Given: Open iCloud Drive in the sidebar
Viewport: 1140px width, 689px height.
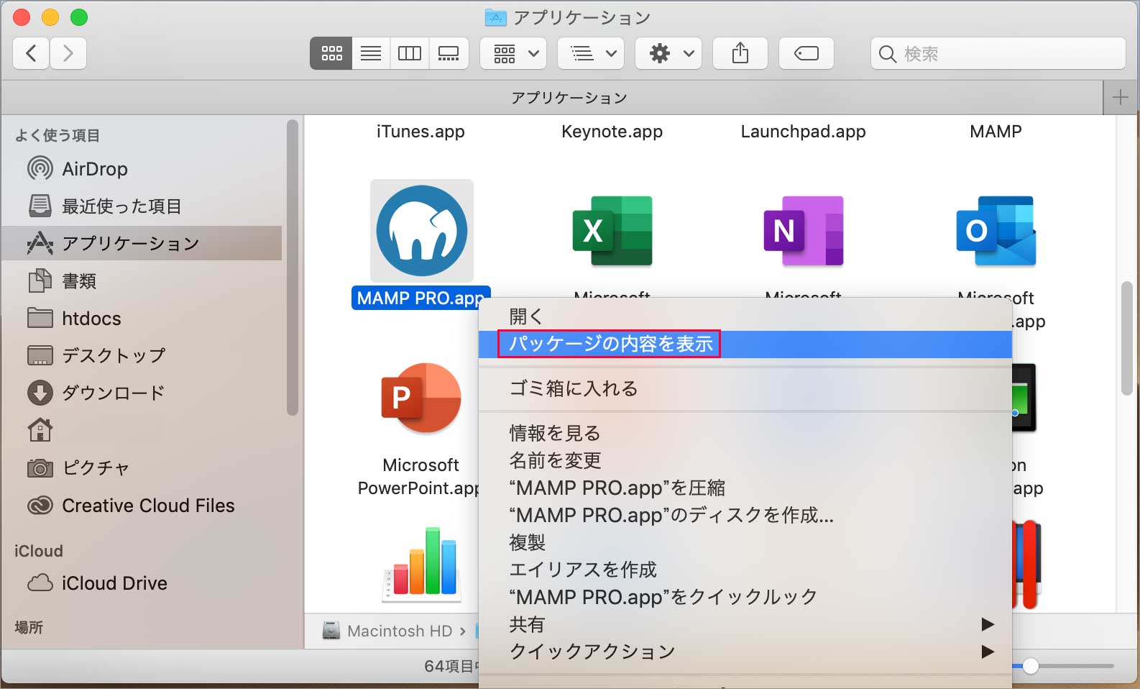Looking at the screenshot, I should click(142, 583).
